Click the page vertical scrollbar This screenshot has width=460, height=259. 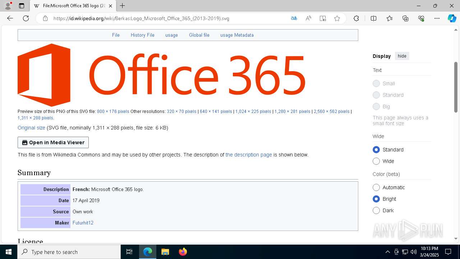click(x=456, y=87)
